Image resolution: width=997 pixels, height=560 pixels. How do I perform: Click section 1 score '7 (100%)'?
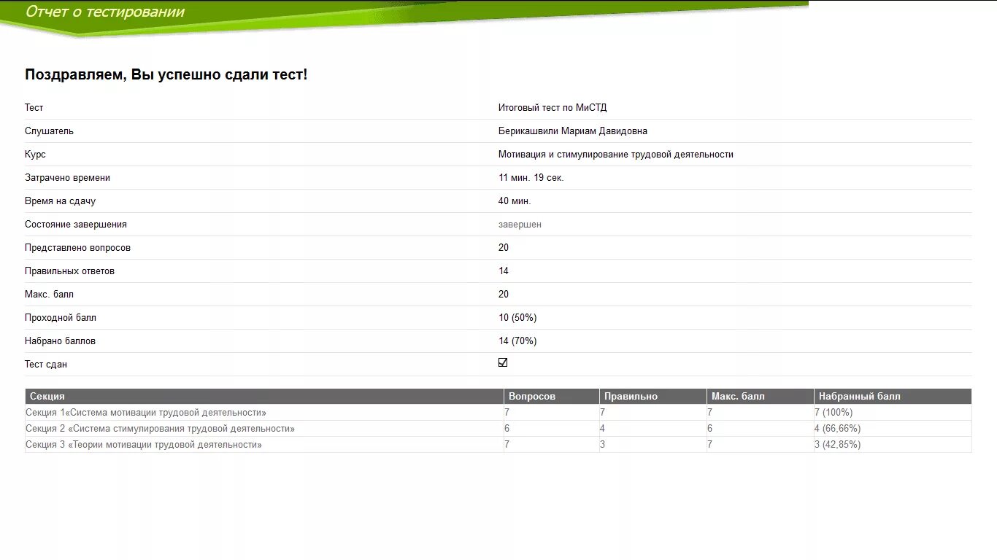[834, 413]
